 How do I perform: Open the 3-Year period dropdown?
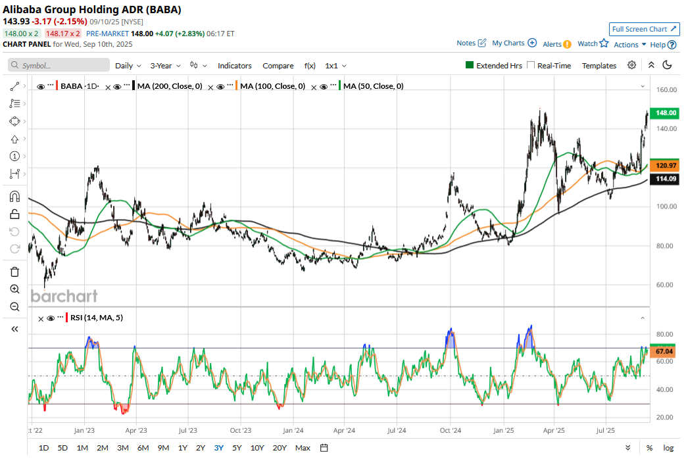[165, 66]
